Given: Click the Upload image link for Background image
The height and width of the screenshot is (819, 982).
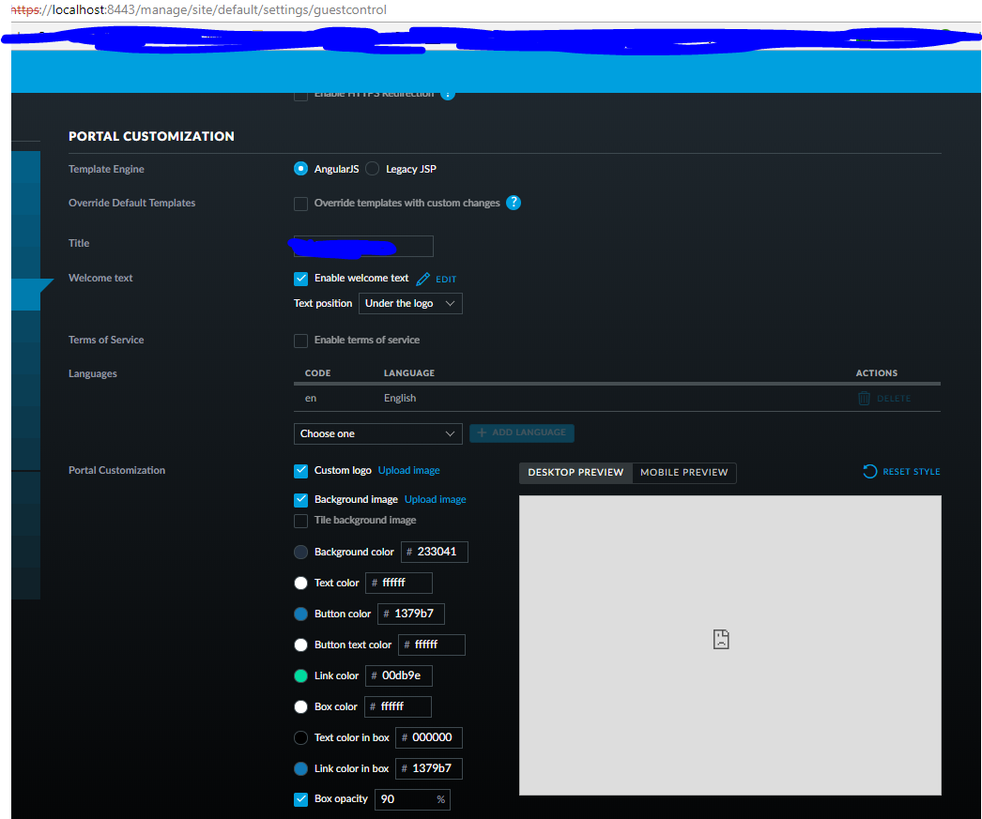Looking at the screenshot, I should [x=435, y=499].
